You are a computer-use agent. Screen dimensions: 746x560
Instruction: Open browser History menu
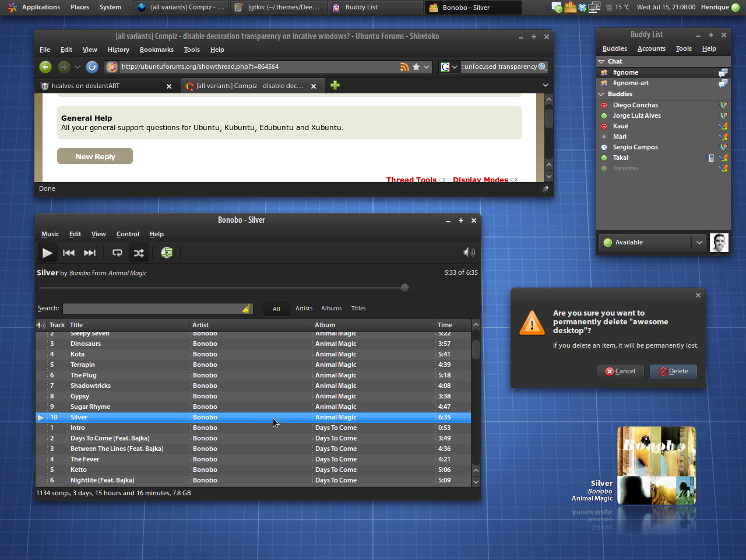[118, 50]
